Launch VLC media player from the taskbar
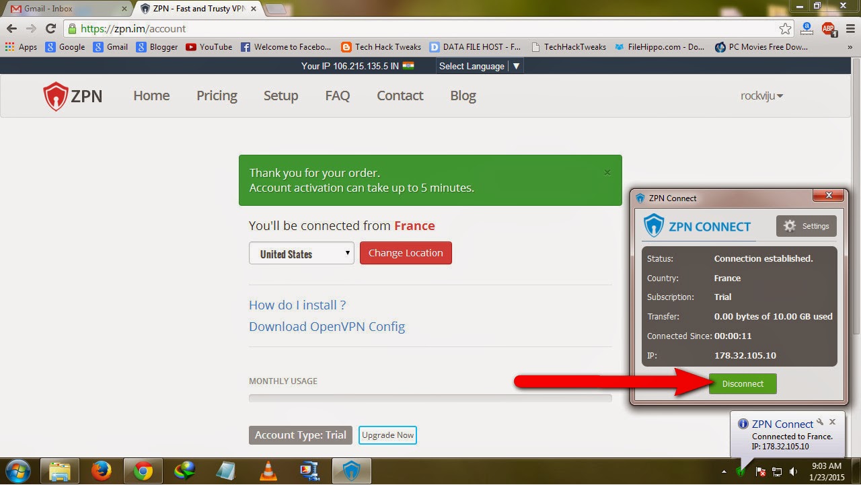The width and height of the screenshot is (861, 485). tap(268, 471)
